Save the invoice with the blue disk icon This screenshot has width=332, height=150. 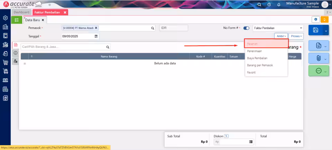[x=315, y=30]
